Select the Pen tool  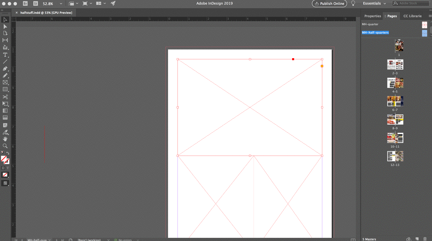coord(5,68)
